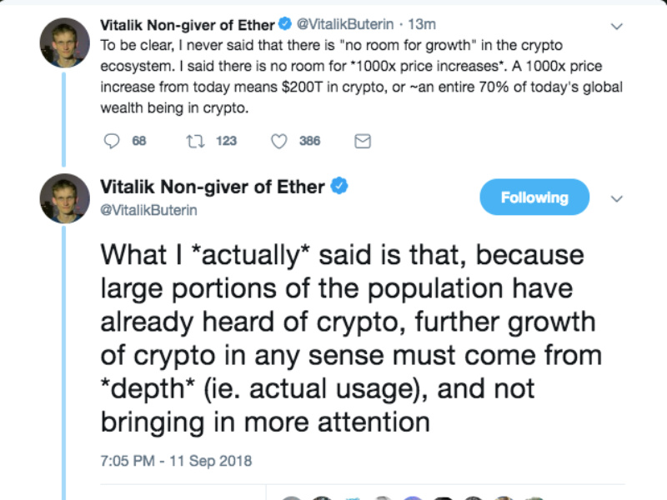Toggle the Following button off
The height and width of the screenshot is (500, 667).
534,197
